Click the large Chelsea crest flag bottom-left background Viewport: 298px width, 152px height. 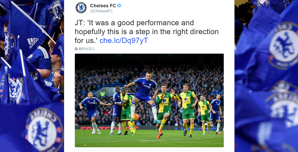tap(44, 130)
